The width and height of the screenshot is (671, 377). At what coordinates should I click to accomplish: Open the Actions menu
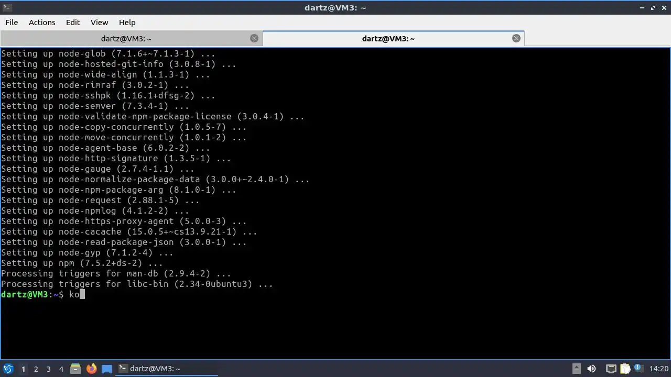pos(42,23)
